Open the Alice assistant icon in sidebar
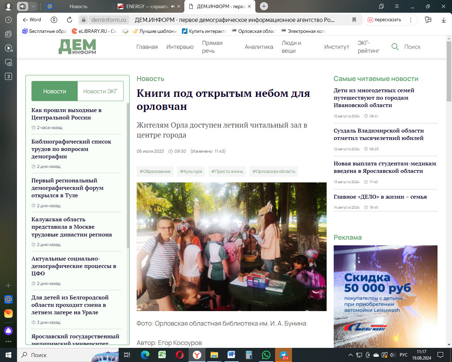Screen dimensions: 452x362 coord(8,331)
